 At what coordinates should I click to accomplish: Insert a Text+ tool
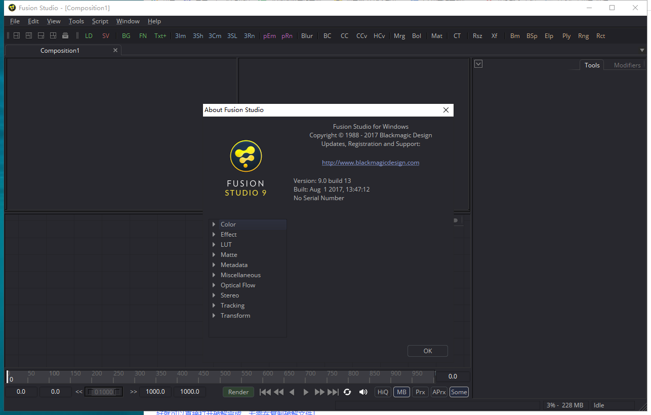click(x=160, y=35)
